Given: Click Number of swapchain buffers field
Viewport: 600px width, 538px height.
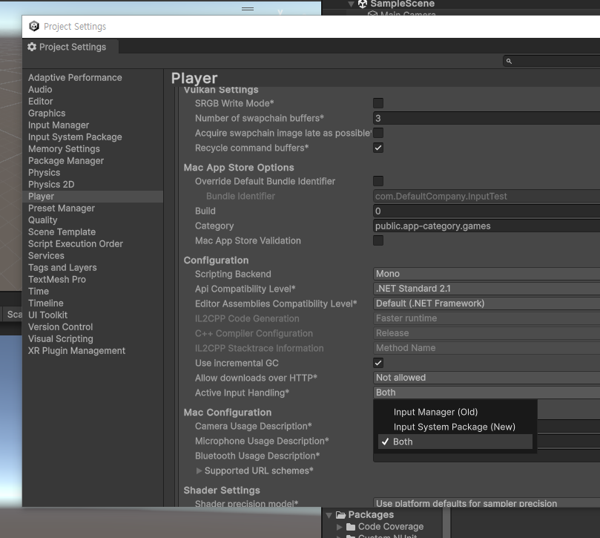Looking at the screenshot, I should pyautogui.click(x=487, y=118).
